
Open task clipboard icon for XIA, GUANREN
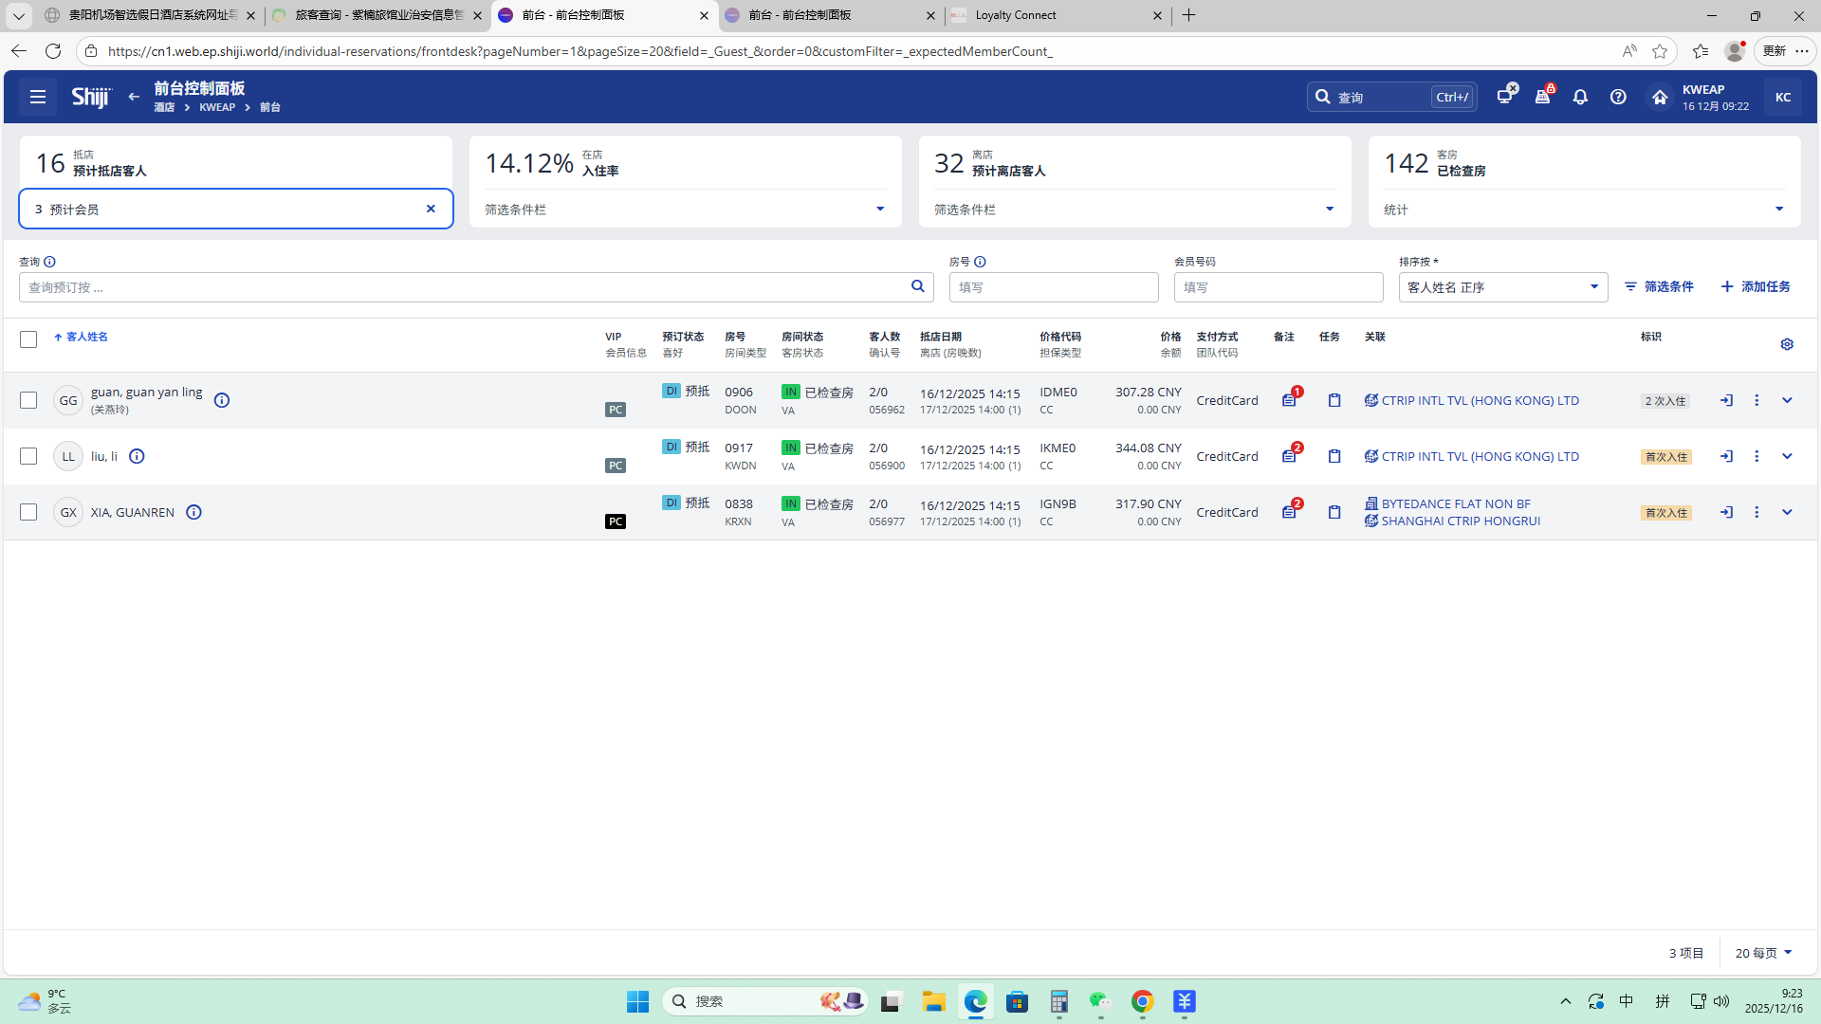(1334, 512)
